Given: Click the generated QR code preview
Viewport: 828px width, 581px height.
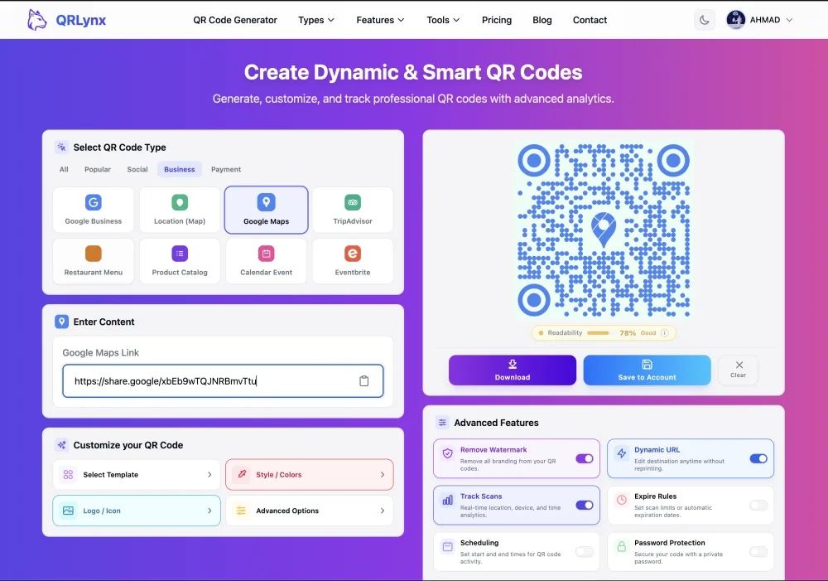Looking at the screenshot, I should tap(604, 230).
